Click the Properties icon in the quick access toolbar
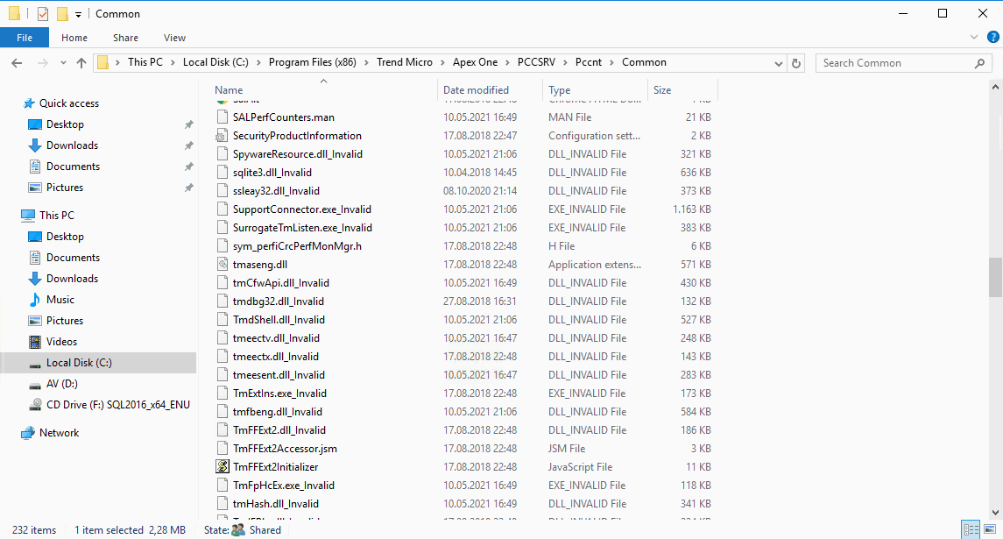The image size is (1003, 539). tap(43, 14)
